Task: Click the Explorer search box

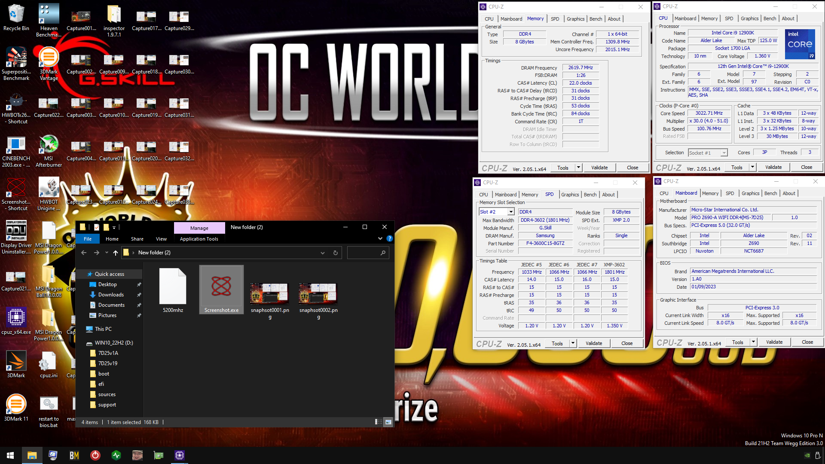Action: [368, 253]
